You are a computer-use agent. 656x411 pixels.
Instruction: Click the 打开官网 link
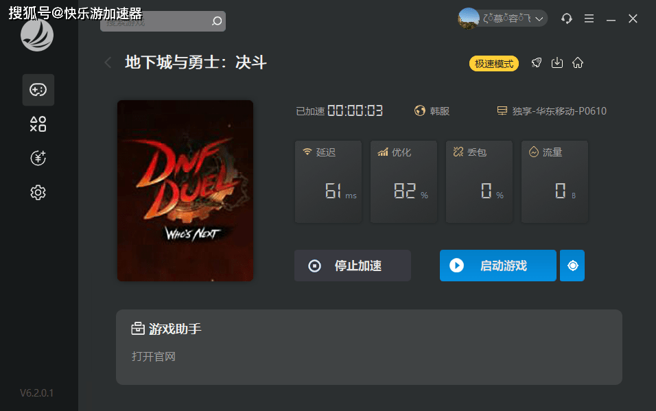154,357
